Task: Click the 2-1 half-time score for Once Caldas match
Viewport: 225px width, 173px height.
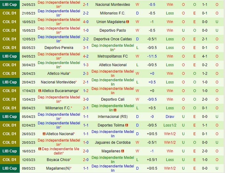Action: pyautogui.click(x=205, y=39)
